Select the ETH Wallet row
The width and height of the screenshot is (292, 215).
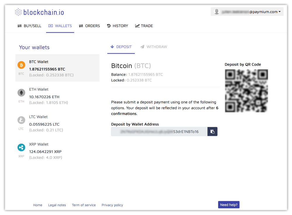pyautogui.click(x=57, y=96)
